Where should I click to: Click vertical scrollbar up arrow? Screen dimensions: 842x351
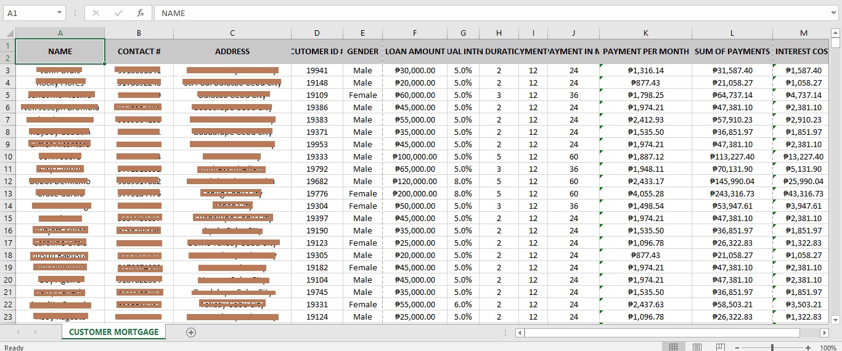[835, 33]
